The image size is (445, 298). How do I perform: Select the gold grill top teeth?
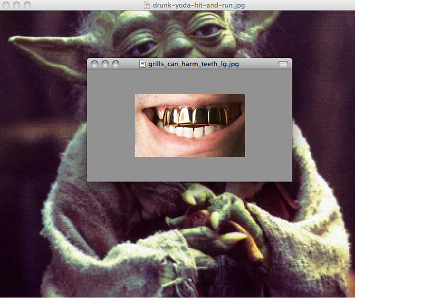click(x=196, y=116)
